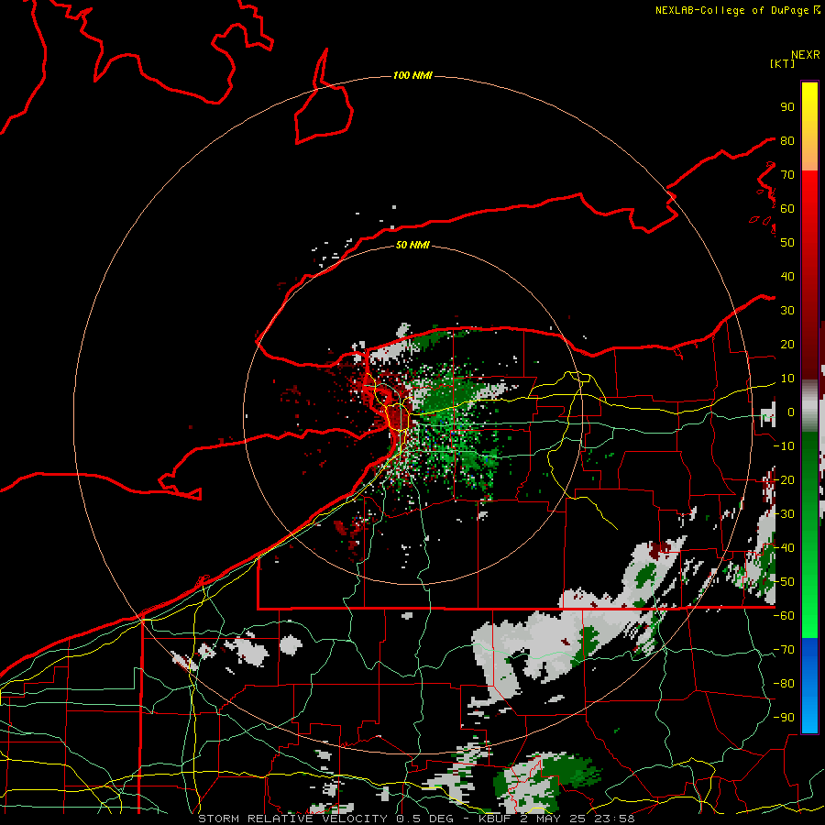
Task: Click the 40 value on the velocity scale
Action: (787, 276)
